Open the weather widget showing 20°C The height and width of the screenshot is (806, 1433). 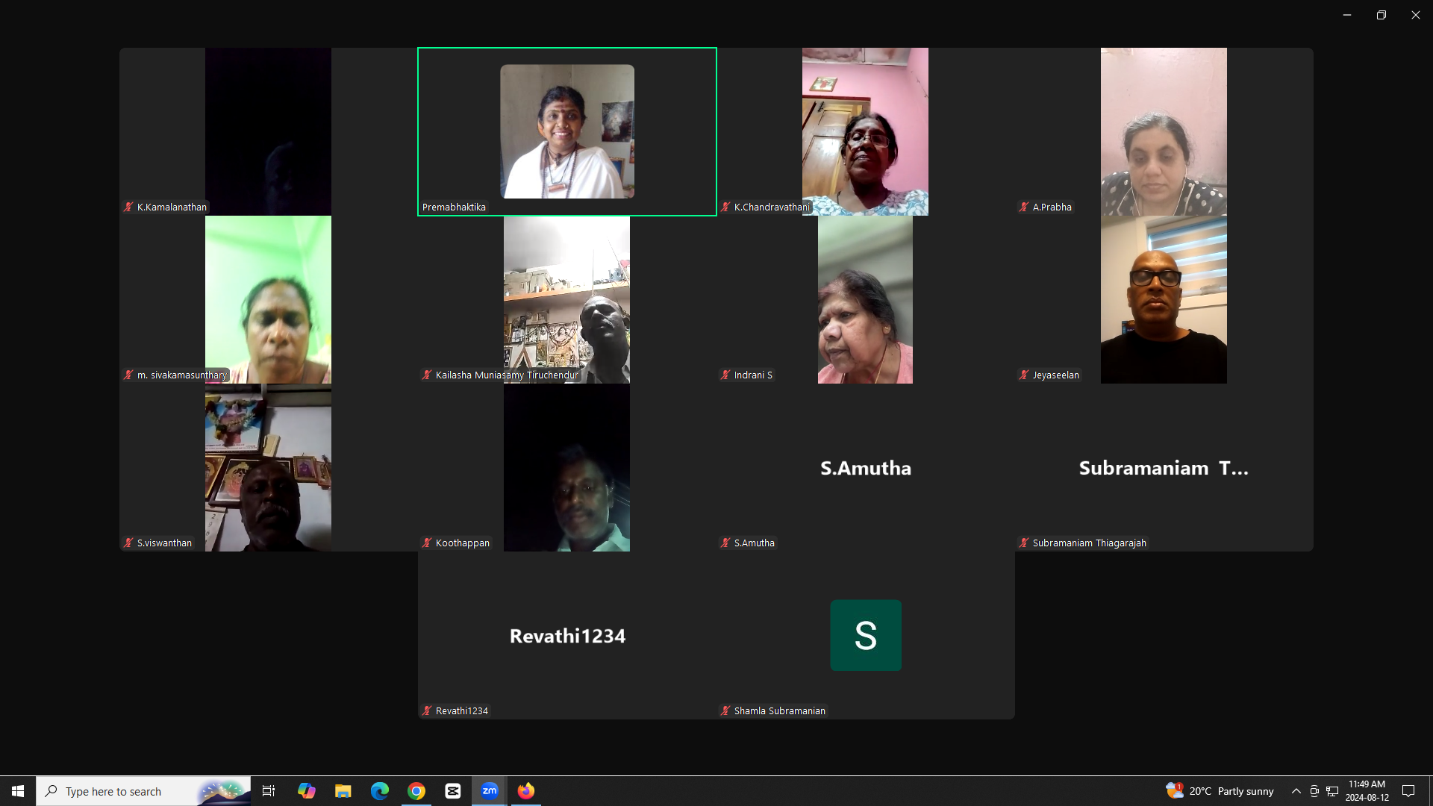pos(1220,791)
